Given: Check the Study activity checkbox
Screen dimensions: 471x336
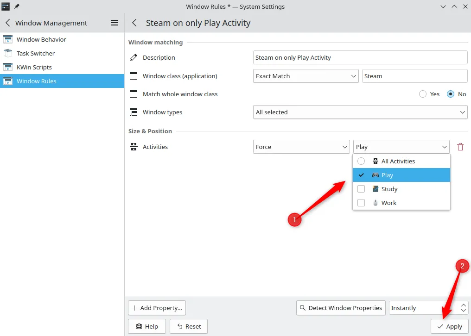Looking at the screenshot, I should point(361,189).
